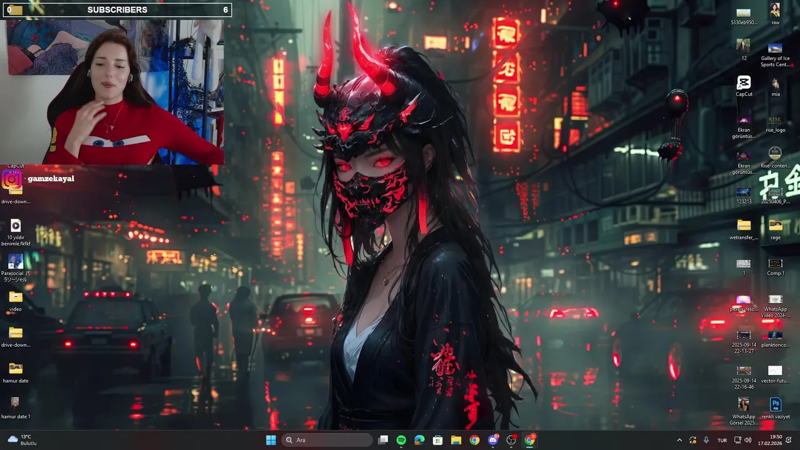Select the '123213' desktop file
The height and width of the screenshot is (450, 800).
click(744, 195)
